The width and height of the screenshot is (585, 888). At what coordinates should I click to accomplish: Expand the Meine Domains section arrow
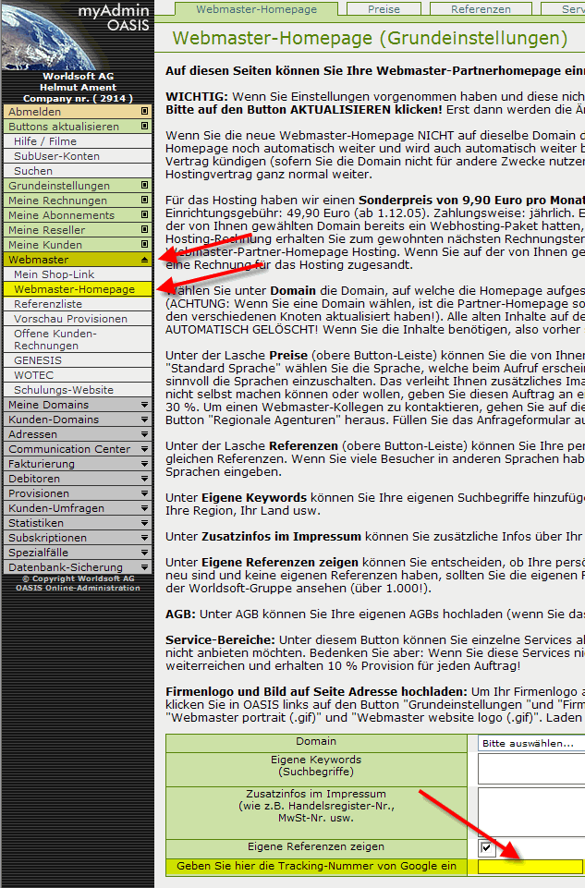click(x=144, y=405)
